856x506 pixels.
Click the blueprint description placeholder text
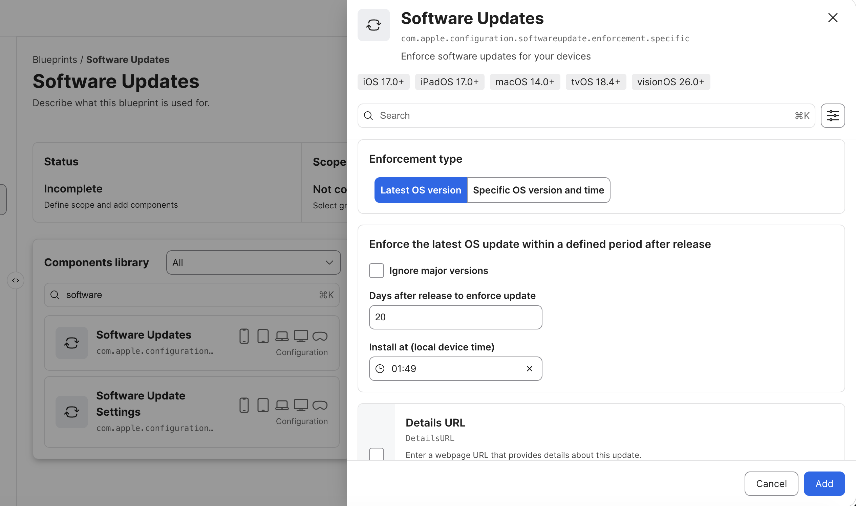coord(121,103)
